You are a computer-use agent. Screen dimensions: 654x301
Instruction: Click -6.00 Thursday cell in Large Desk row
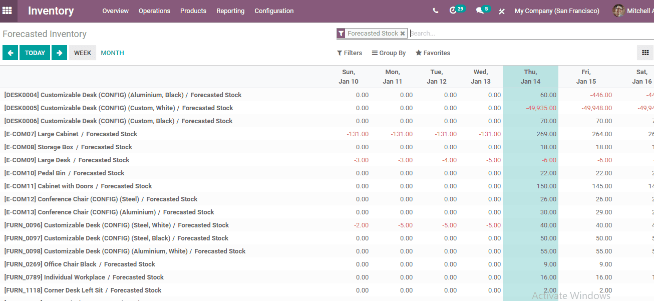(549, 160)
